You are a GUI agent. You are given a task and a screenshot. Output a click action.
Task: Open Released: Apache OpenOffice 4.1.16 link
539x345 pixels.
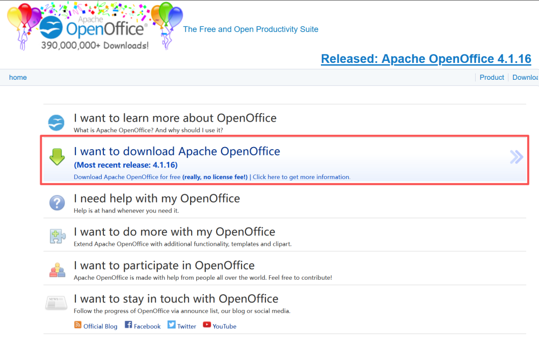(x=426, y=59)
